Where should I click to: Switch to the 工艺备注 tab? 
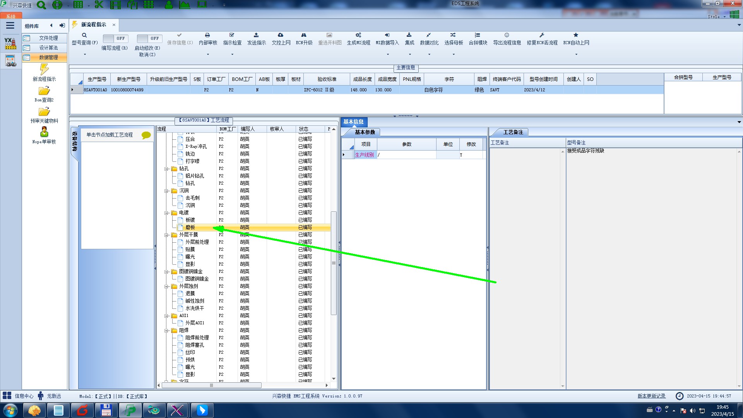tap(513, 132)
